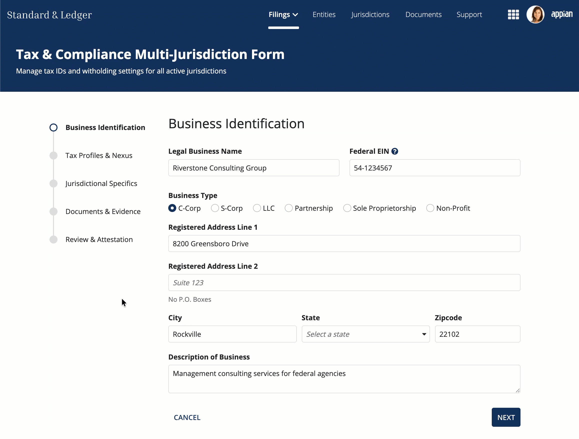
Task: Choose the Non-Profit radio button
Action: 430,208
